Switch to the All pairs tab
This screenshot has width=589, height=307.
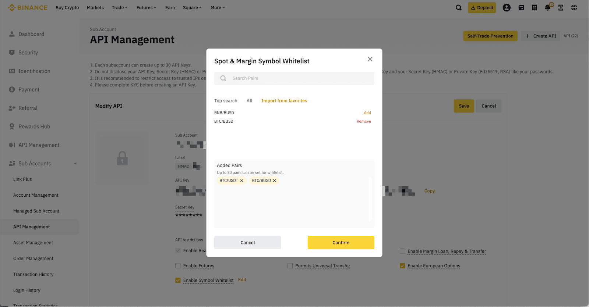249,101
